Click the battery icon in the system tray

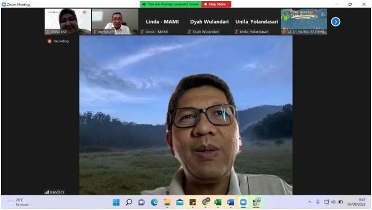(341, 202)
